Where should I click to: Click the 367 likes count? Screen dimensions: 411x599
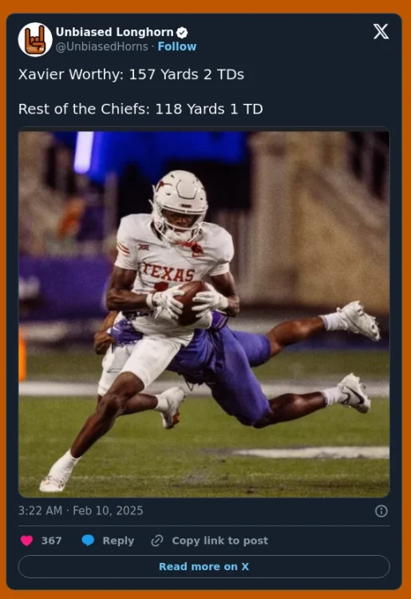click(x=52, y=541)
